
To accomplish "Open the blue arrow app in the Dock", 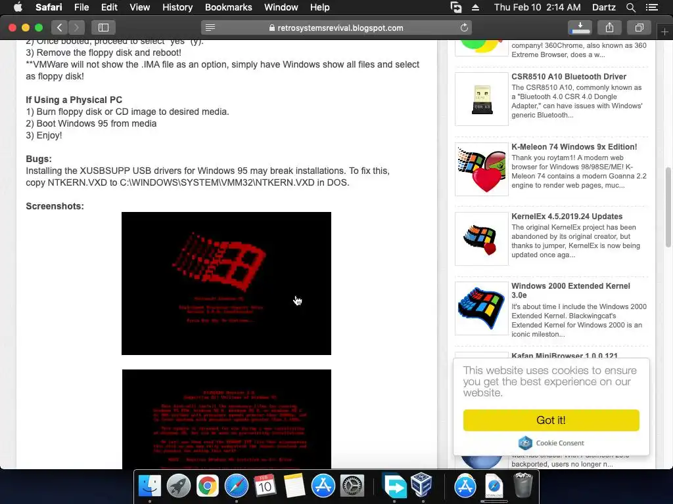I will (x=394, y=486).
